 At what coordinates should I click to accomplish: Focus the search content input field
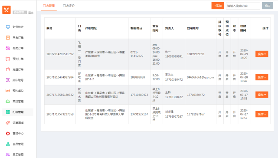(243, 6)
